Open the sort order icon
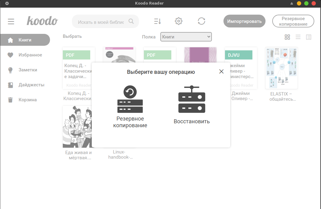The height and width of the screenshot is (209, 321). point(157,21)
